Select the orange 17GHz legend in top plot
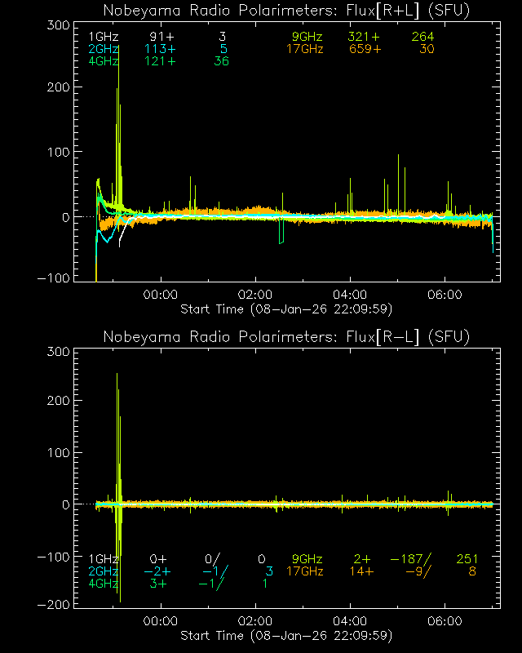Screen dimensions: 522x653 tap(304, 50)
